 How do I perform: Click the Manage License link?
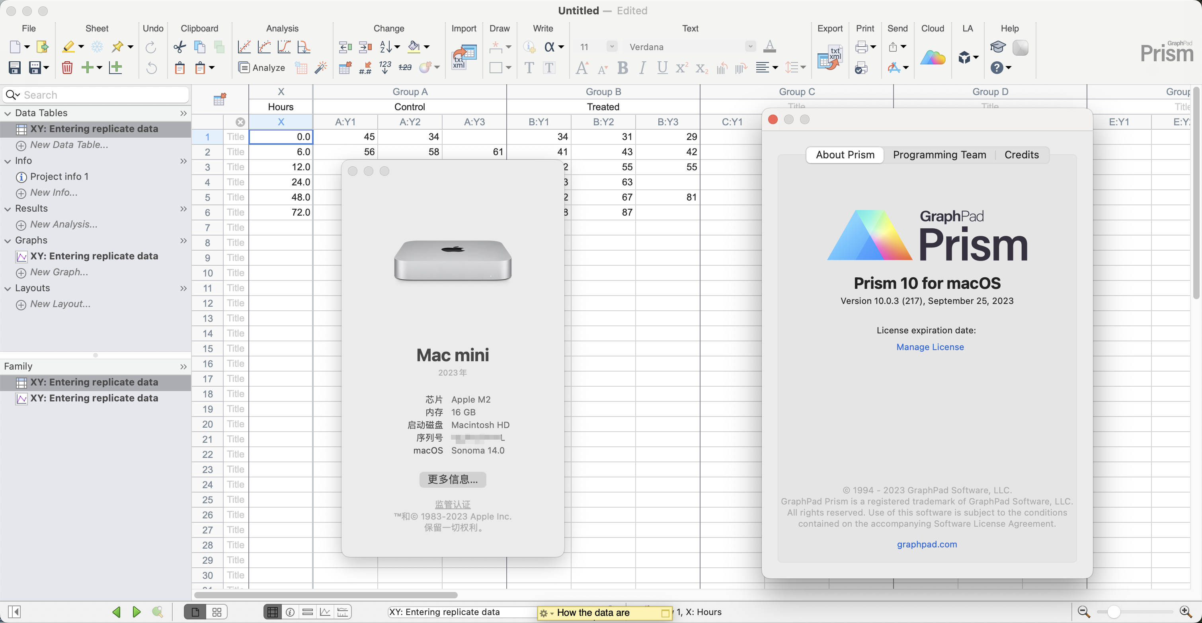[x=929, y=347]
